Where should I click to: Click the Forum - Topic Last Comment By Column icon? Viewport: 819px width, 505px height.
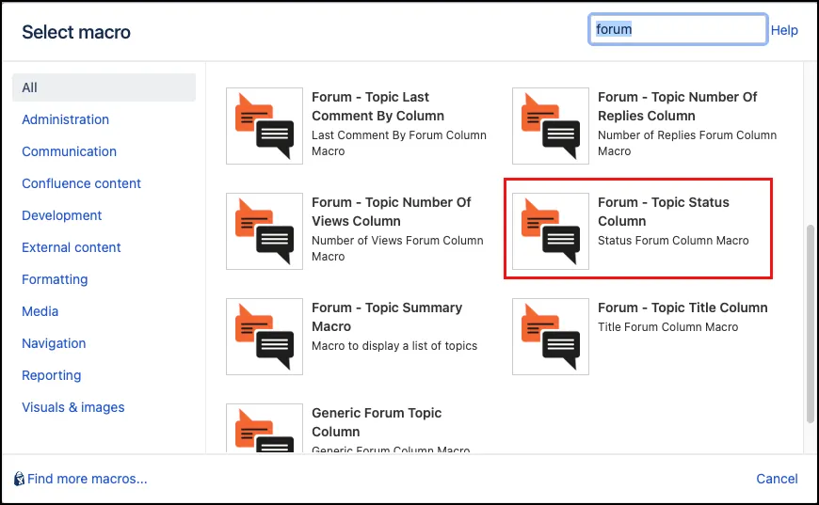[265, 126]
